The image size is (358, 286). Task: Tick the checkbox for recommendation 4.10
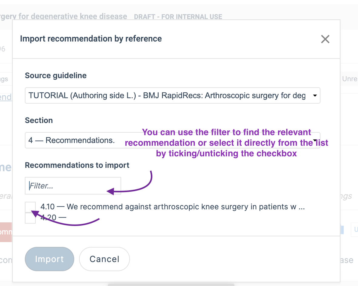pos(30,207)
